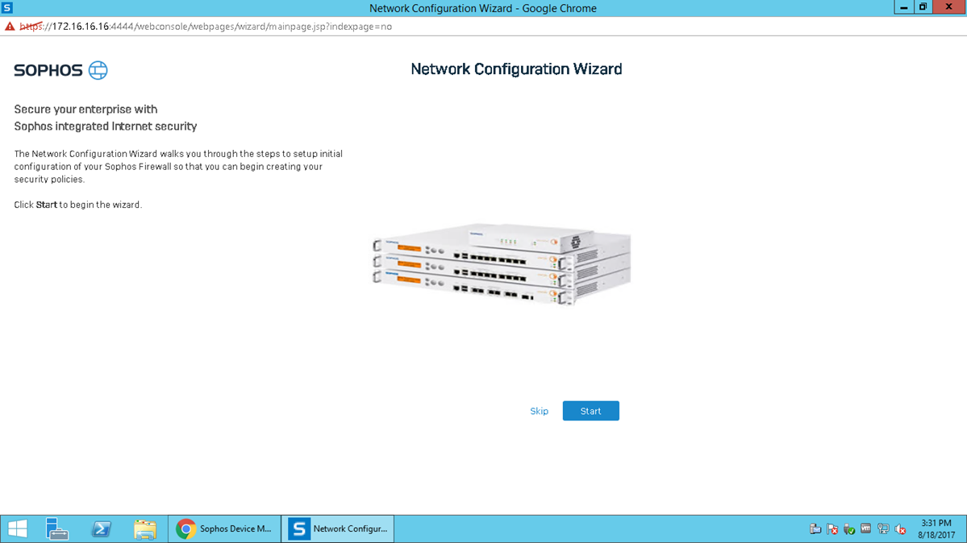
Task: Open the clock showing 3:31 PM
Action: click(936, 528)
